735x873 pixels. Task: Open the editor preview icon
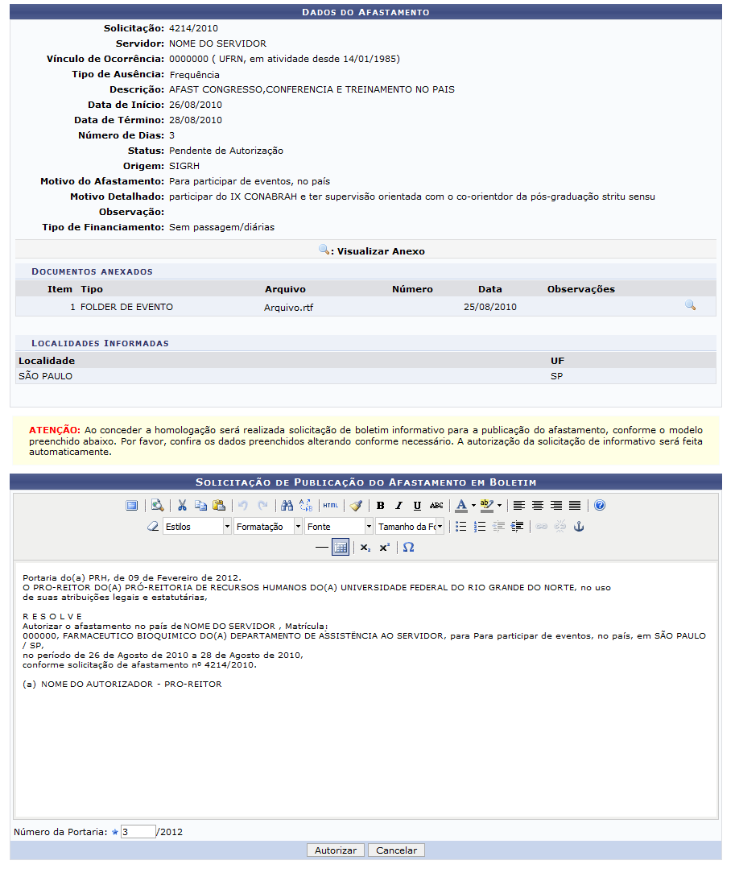(x=158, y=506)
